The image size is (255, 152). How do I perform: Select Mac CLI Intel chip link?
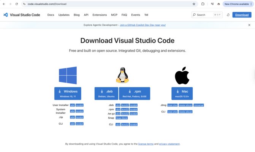pyautogui.click(x=173, y=112)
